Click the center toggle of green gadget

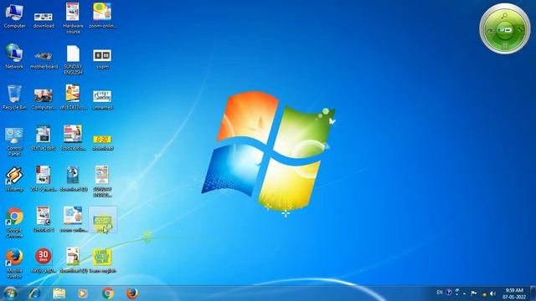click(x=505, y=30)
